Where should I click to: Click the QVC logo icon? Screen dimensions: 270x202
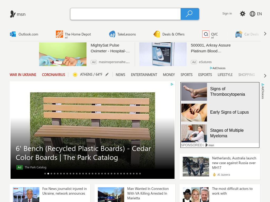206,34
